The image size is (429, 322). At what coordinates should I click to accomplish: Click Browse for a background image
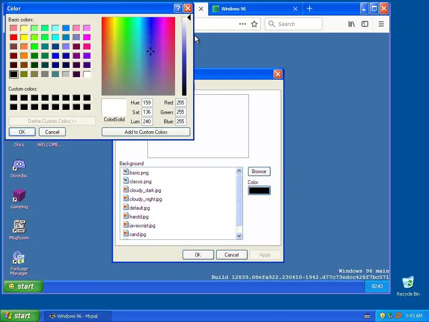pyautogui.click(x=259, y=171)
